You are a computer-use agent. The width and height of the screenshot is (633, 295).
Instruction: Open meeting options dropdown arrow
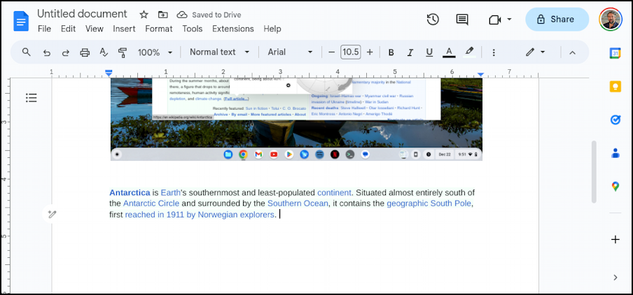point(509,20)
